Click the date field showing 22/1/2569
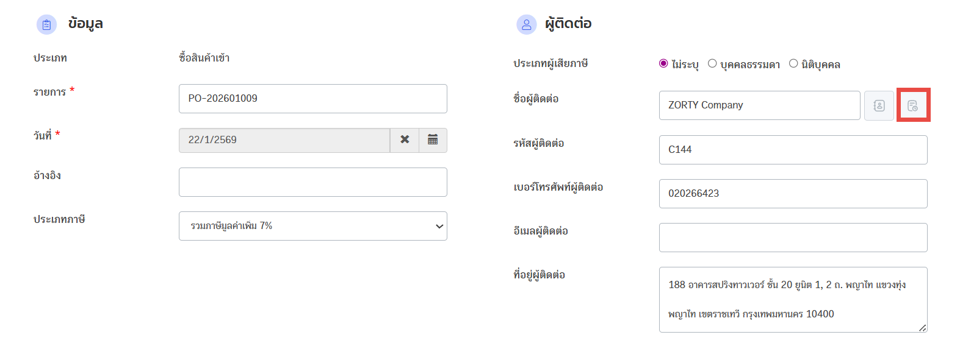The height and width of the screenshot is (346, 960). 284,140
